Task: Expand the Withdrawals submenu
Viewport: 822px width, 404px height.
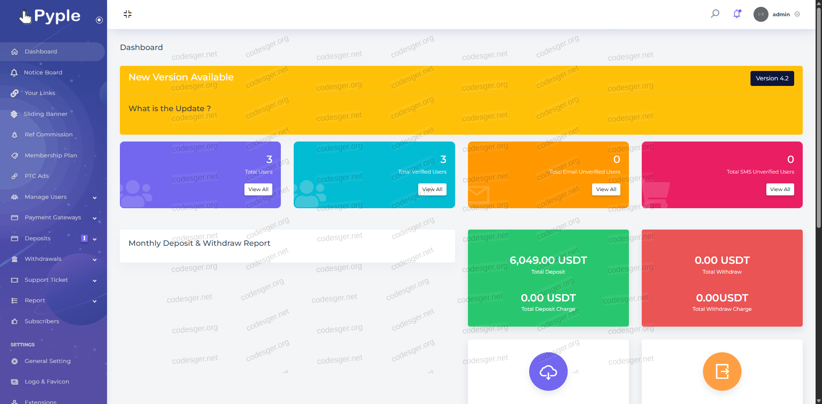Action: pyautogui.click(x=95, y=260)
